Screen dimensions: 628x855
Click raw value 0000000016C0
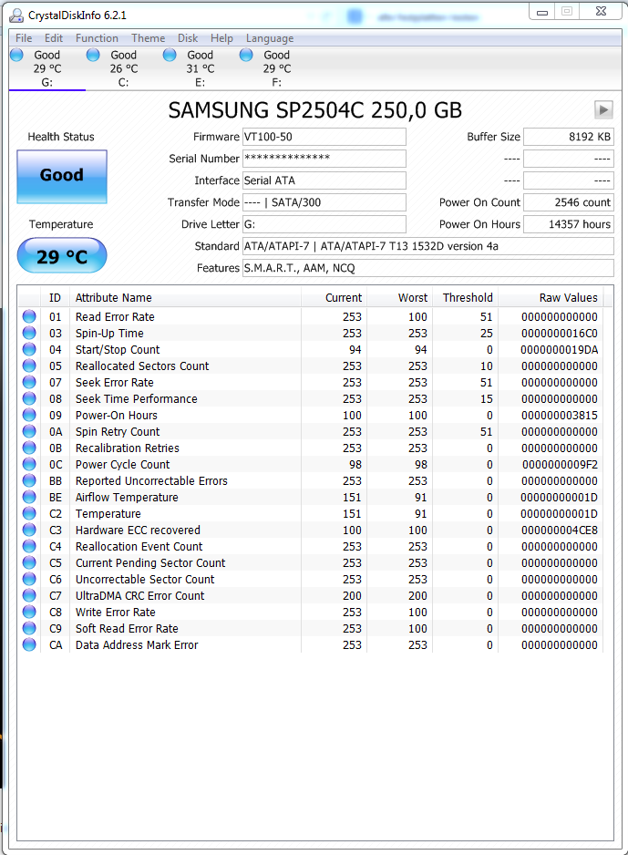pyautogui.click(x=560, y=334)
